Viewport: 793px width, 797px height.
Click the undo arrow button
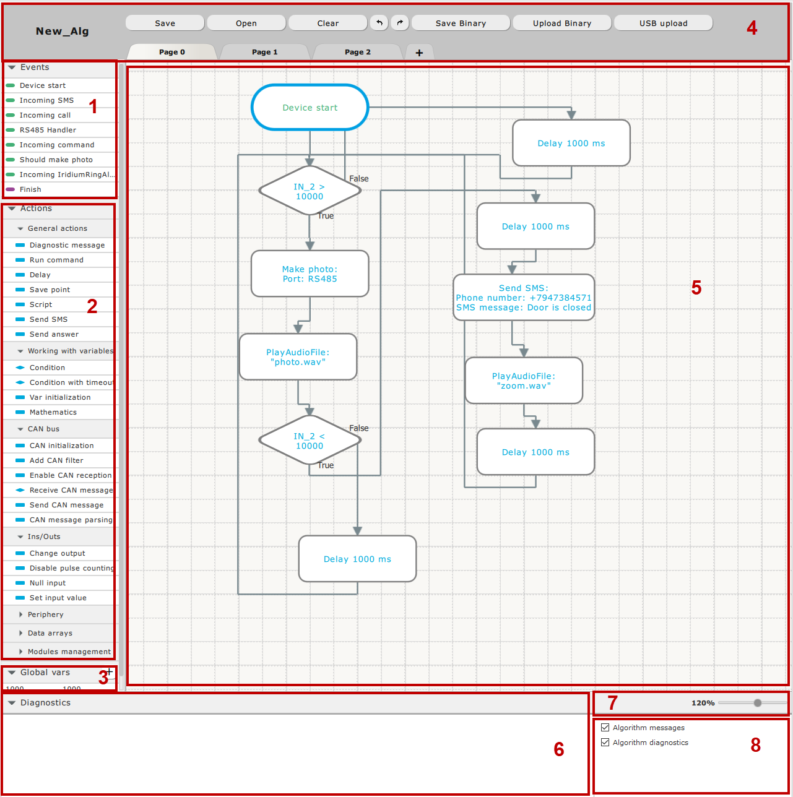(379, 23)
